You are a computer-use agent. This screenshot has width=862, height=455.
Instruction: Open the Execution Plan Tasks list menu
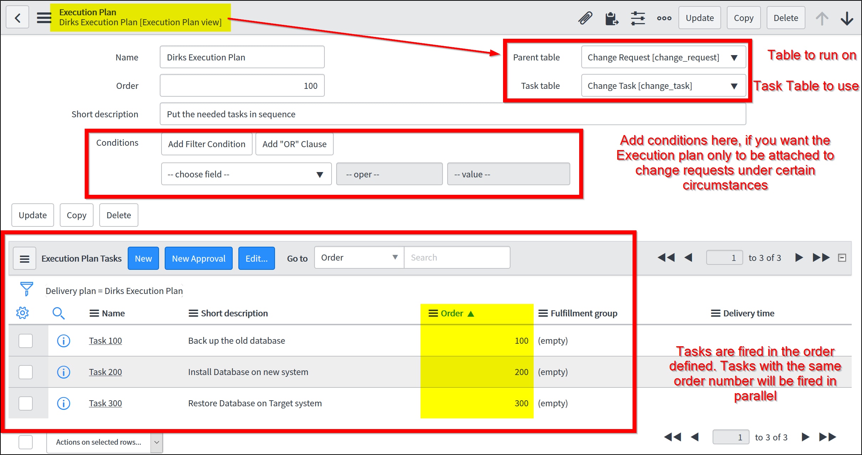coord(25,259)
